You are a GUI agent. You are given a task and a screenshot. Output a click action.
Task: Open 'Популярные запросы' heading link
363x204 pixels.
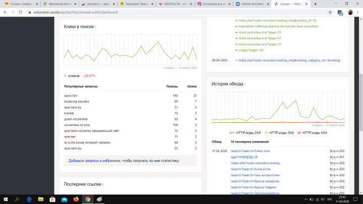(x=82, y=87)
